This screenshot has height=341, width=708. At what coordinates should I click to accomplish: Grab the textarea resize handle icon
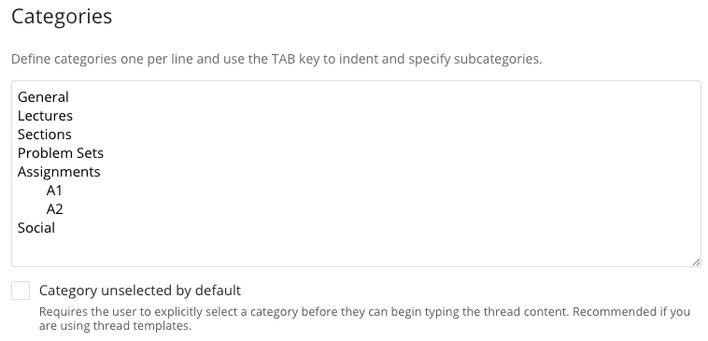click(696, 262)
